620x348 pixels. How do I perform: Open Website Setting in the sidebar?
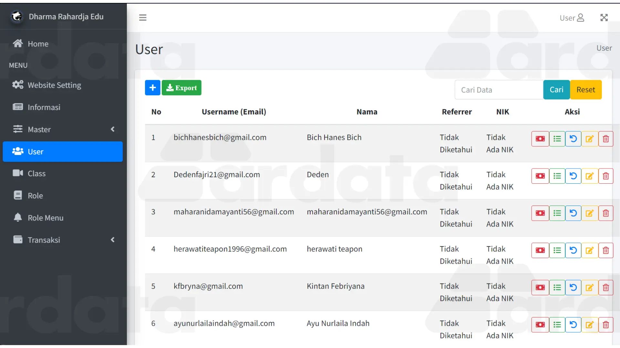click(x=63, y=85)
